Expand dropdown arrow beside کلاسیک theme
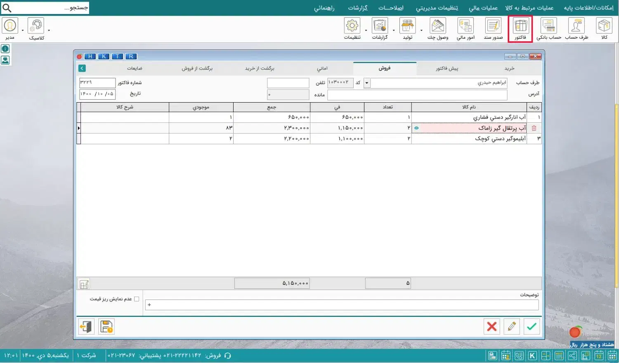 pos(49,30)
